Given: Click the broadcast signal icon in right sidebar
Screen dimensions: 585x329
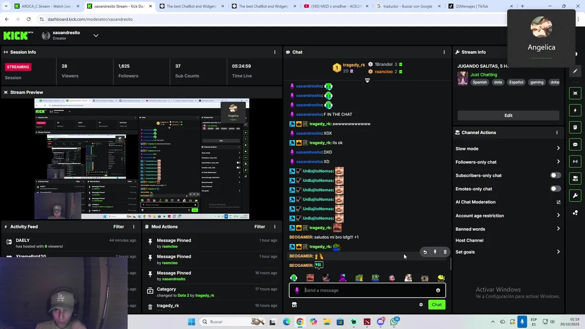Looking at the screenshot, I should pos(575,161).
